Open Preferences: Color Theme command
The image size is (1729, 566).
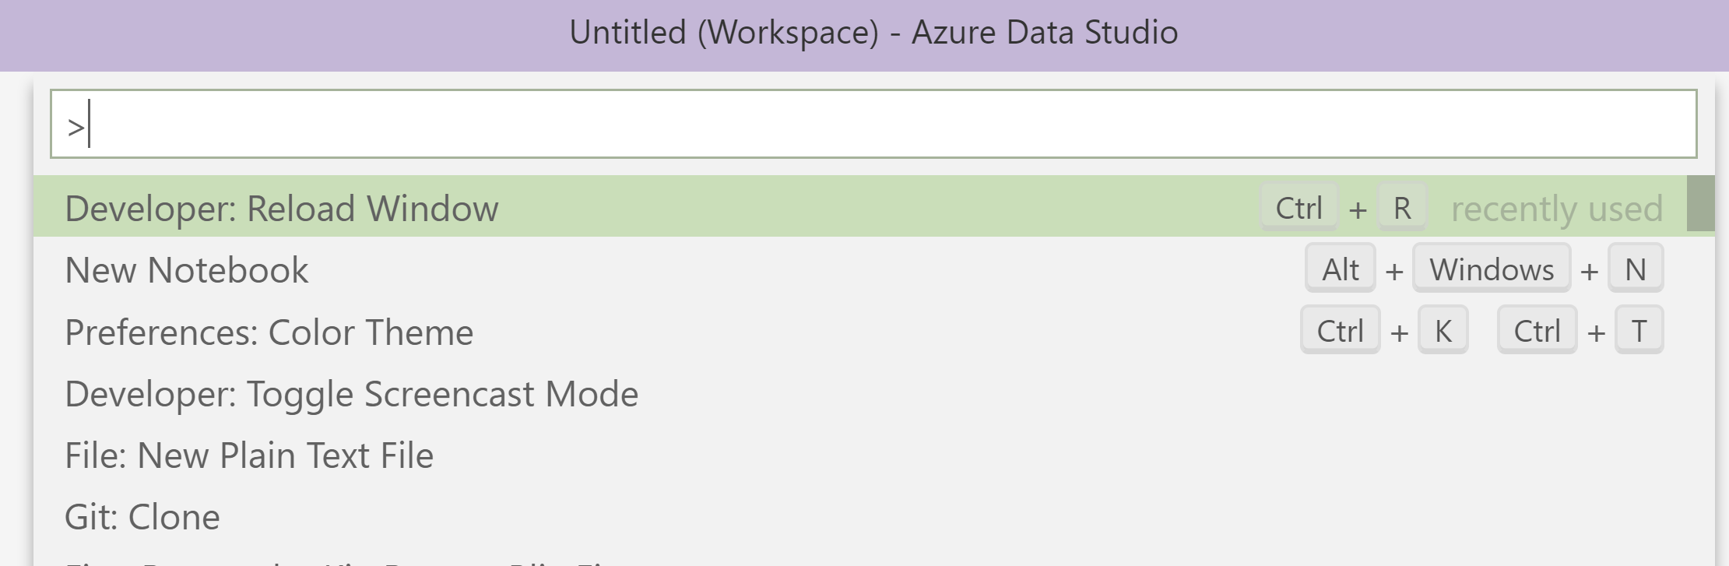coord(269,332)
